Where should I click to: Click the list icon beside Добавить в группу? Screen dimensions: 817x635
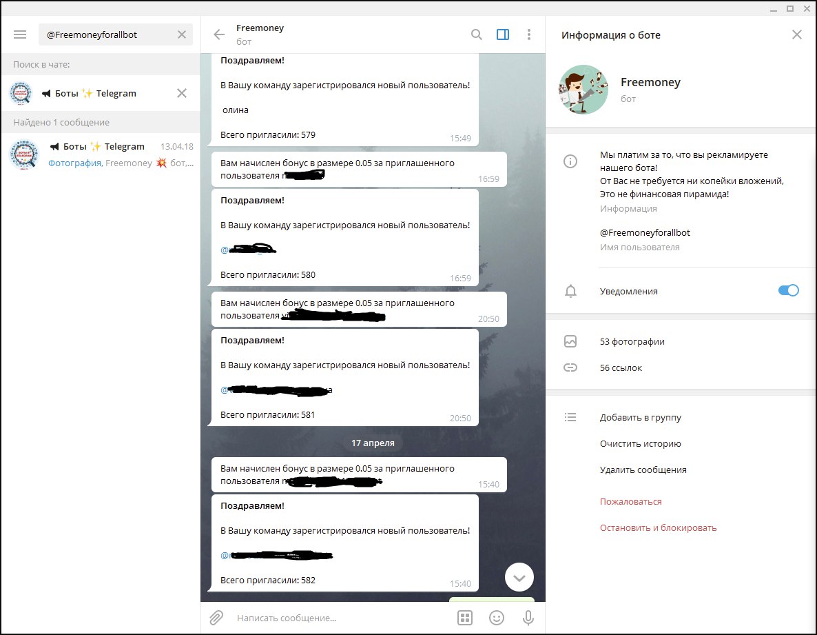pos(570,417)
